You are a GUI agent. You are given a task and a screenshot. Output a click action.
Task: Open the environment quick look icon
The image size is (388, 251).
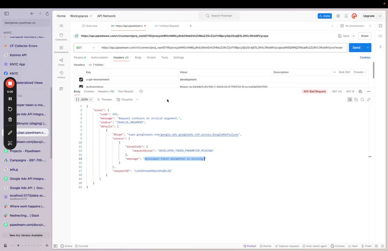tap(380, 26)
